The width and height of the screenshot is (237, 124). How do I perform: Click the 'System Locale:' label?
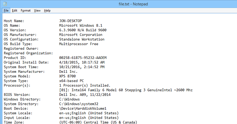(18, 113)
